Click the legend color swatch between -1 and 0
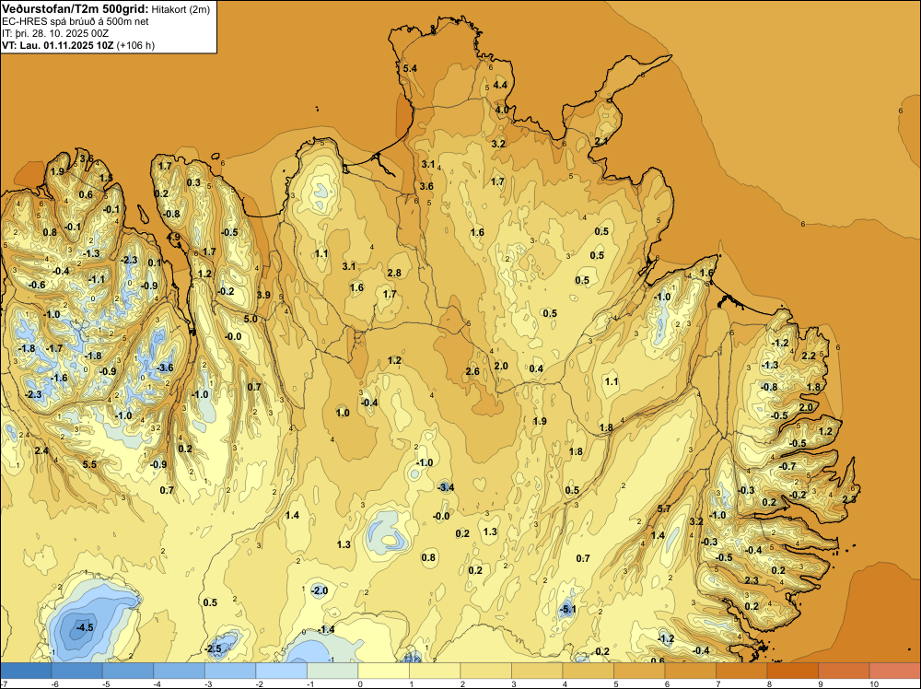 coord(332,671)
